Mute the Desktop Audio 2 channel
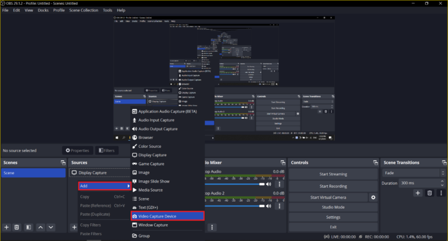Image resolution: width=448 pixels, height=241 pixels. pos(269,206)
